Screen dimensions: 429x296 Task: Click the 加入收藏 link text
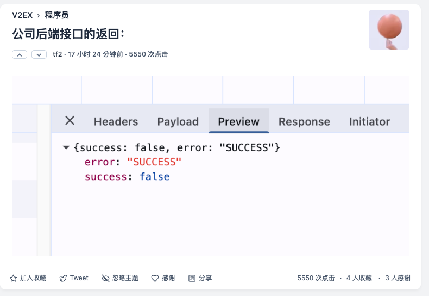click(x=33, y=278)
